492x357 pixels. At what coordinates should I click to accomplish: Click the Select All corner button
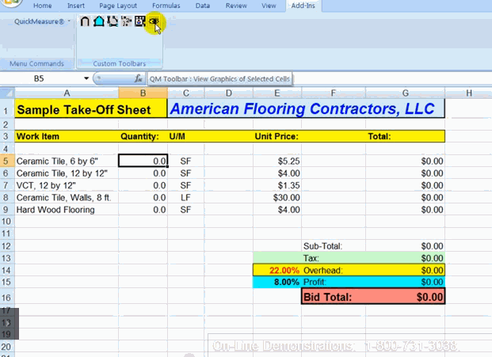7,93
